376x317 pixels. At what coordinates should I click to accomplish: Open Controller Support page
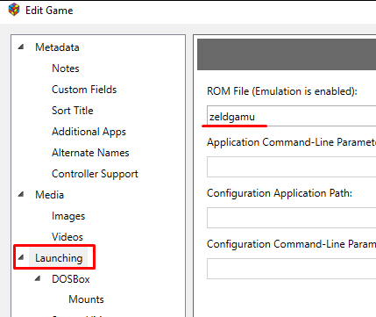point(95,174)
